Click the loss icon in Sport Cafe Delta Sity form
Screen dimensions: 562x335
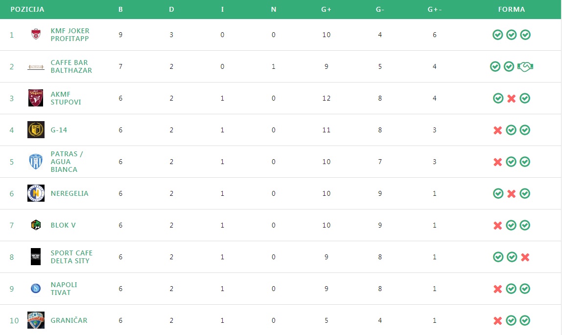tap(525, 257)
